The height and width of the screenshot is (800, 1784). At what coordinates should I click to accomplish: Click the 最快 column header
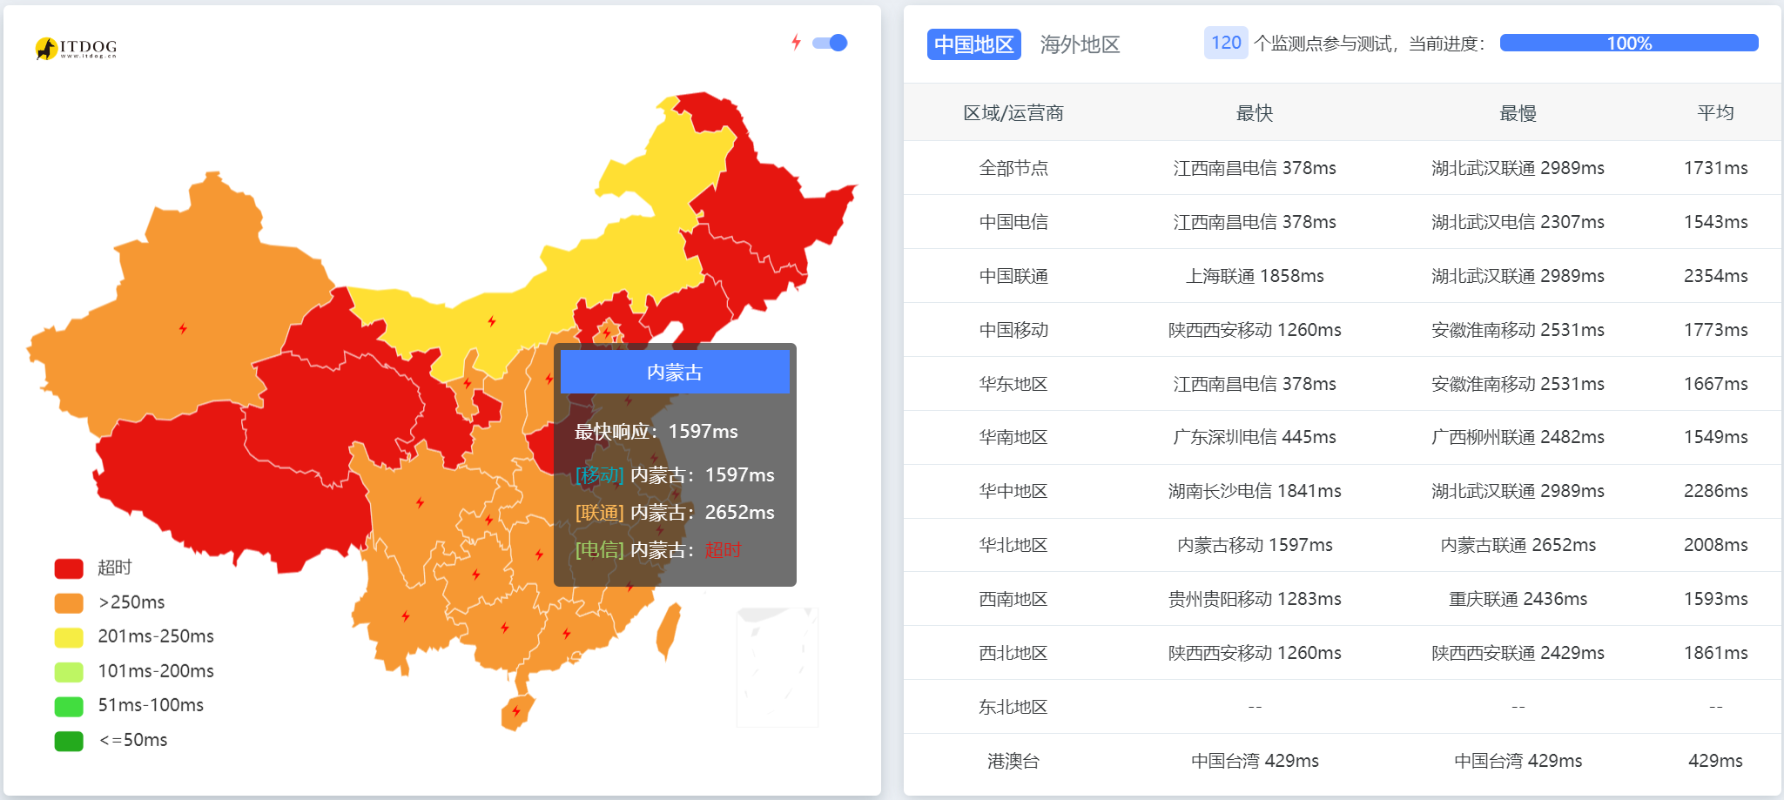point(1255,113)
